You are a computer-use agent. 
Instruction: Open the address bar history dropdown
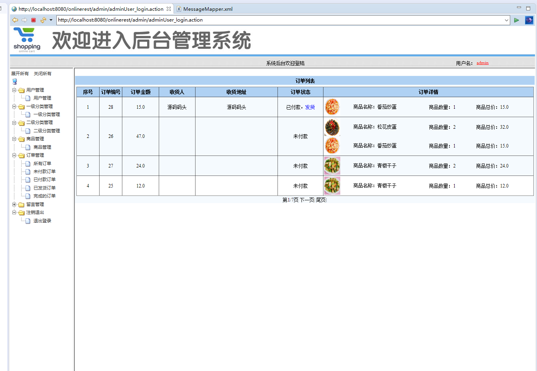[x=506, y=20]
